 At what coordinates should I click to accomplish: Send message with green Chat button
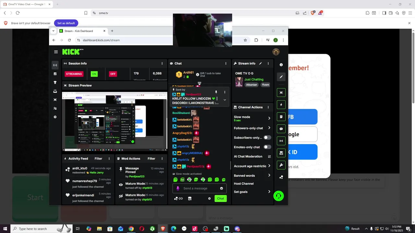[220, 198]
